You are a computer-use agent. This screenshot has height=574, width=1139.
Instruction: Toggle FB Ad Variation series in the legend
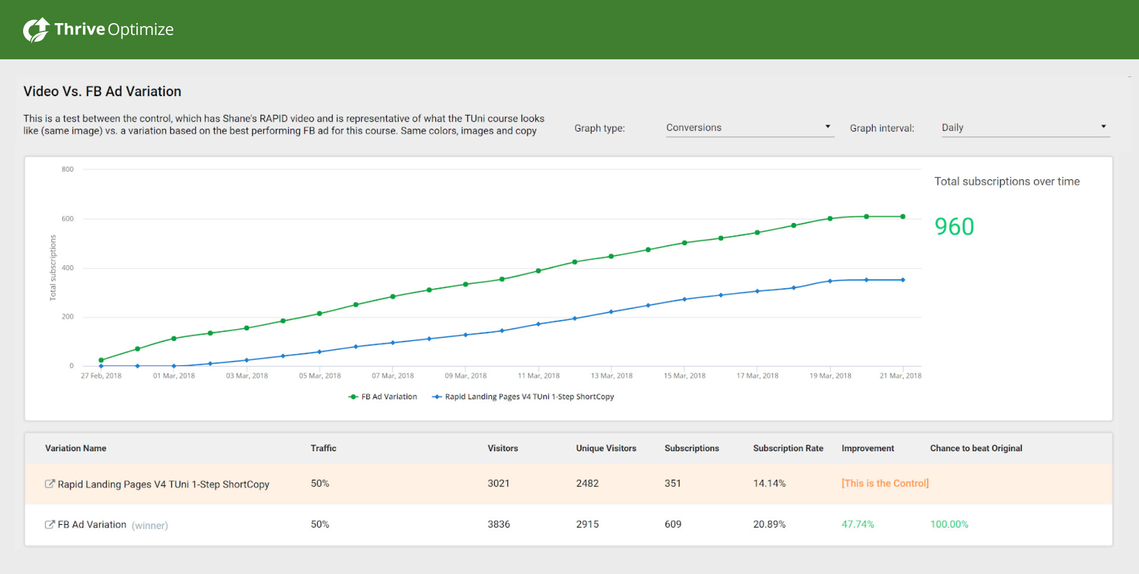point(389,397)
